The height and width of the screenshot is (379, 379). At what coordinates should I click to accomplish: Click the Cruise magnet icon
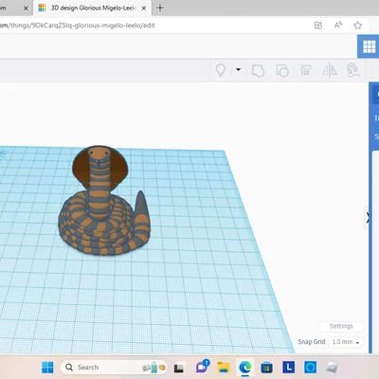[x=352, y=70]
